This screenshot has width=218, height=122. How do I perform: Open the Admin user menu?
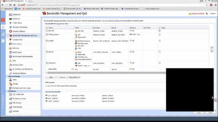click(x=213, y=14)
